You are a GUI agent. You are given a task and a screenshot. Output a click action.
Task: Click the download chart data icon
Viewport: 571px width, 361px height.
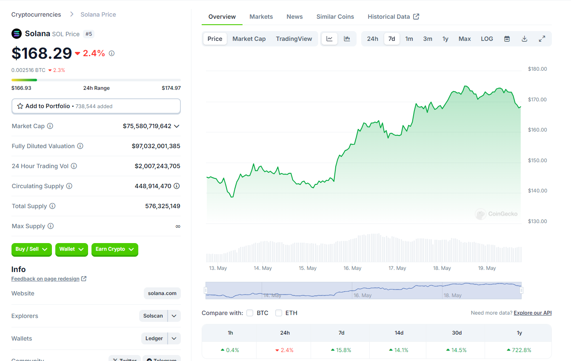(525, 39)
